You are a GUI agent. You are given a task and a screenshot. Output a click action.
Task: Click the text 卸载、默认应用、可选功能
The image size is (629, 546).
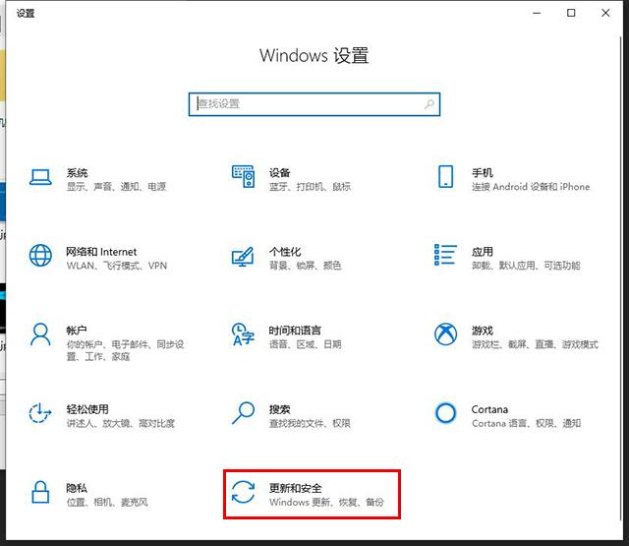(x=526, y=266)
